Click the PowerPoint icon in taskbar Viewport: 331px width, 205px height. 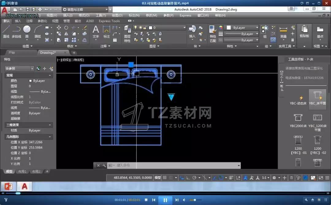point(8,186)
